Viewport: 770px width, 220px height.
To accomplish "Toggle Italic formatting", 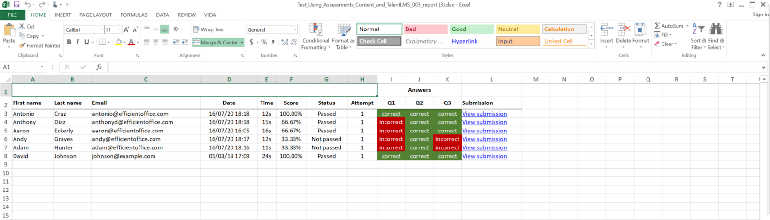I will pyautogui.click(x=77, y=42).
